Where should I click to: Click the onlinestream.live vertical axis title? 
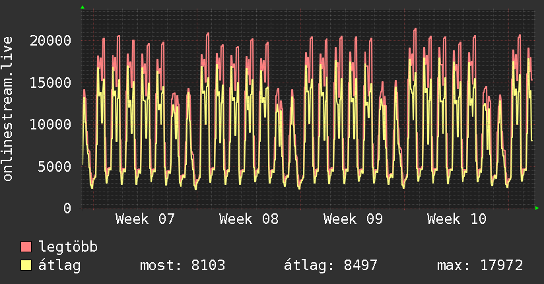click(x=8, y=109)
